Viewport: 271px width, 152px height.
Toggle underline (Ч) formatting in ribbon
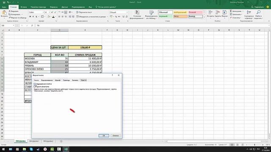36,17
